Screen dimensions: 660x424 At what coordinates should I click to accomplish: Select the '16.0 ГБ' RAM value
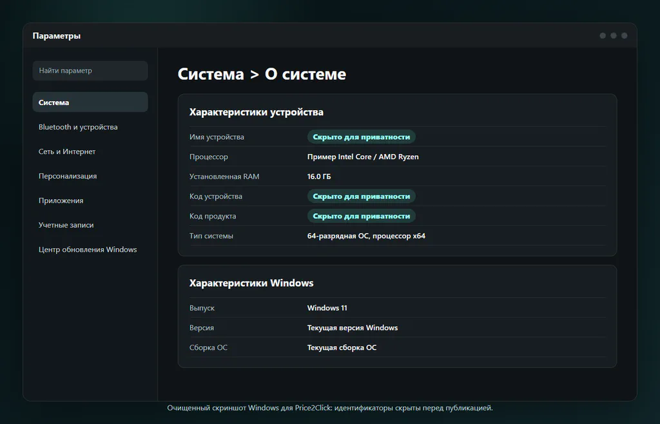coord(319,177)
